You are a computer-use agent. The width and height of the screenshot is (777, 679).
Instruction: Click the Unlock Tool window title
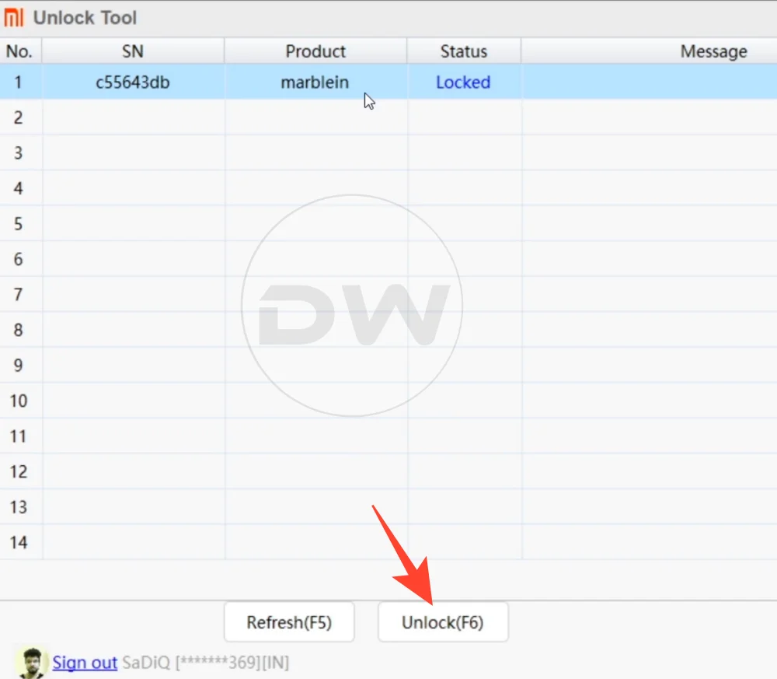[85, 18]
